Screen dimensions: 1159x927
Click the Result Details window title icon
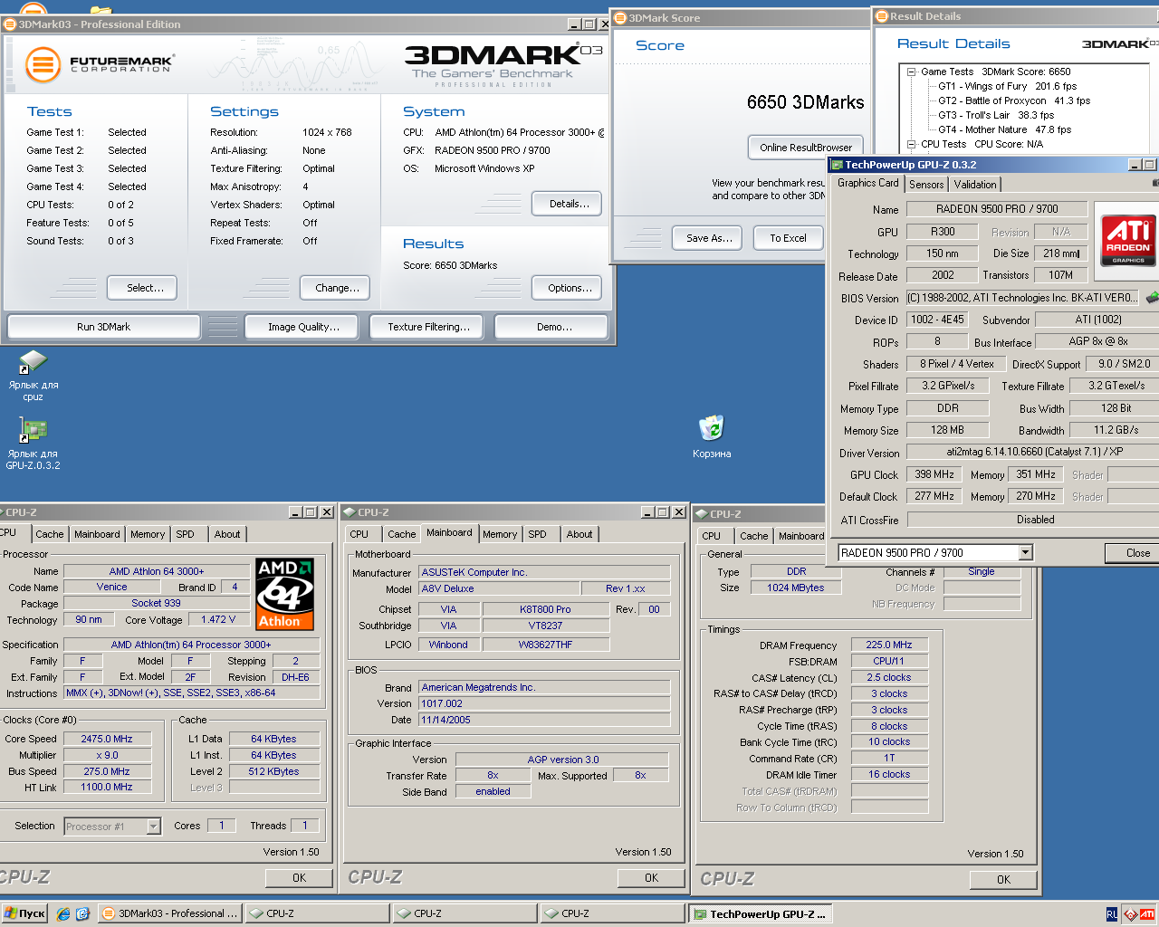click(881, 15)
